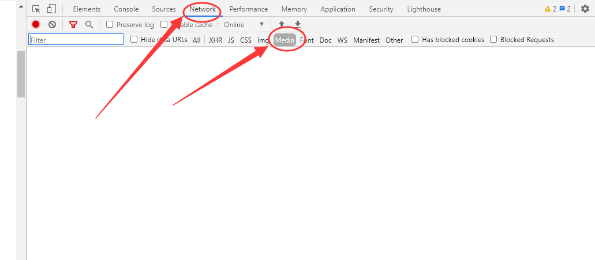Enable the Preserve log checkbox
Screen dimensions: 595x260
coord(110,25)
